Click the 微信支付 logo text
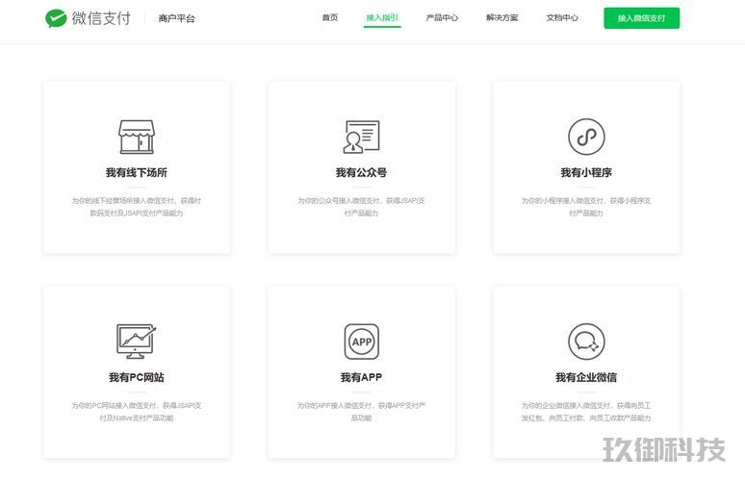The width and height of the screenshot is (745, 481). tap(101, 18)
